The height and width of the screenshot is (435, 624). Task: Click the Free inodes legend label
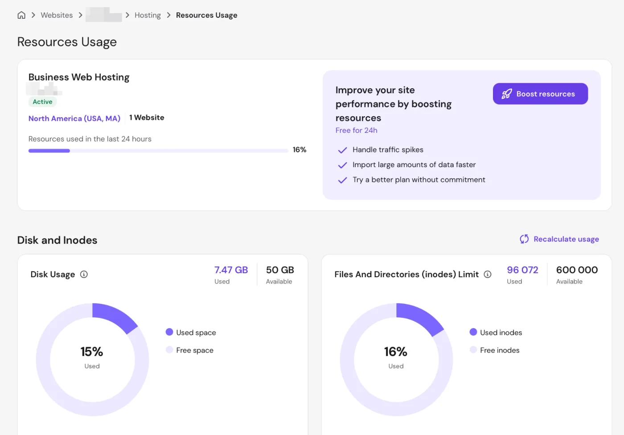pos(500,350)
